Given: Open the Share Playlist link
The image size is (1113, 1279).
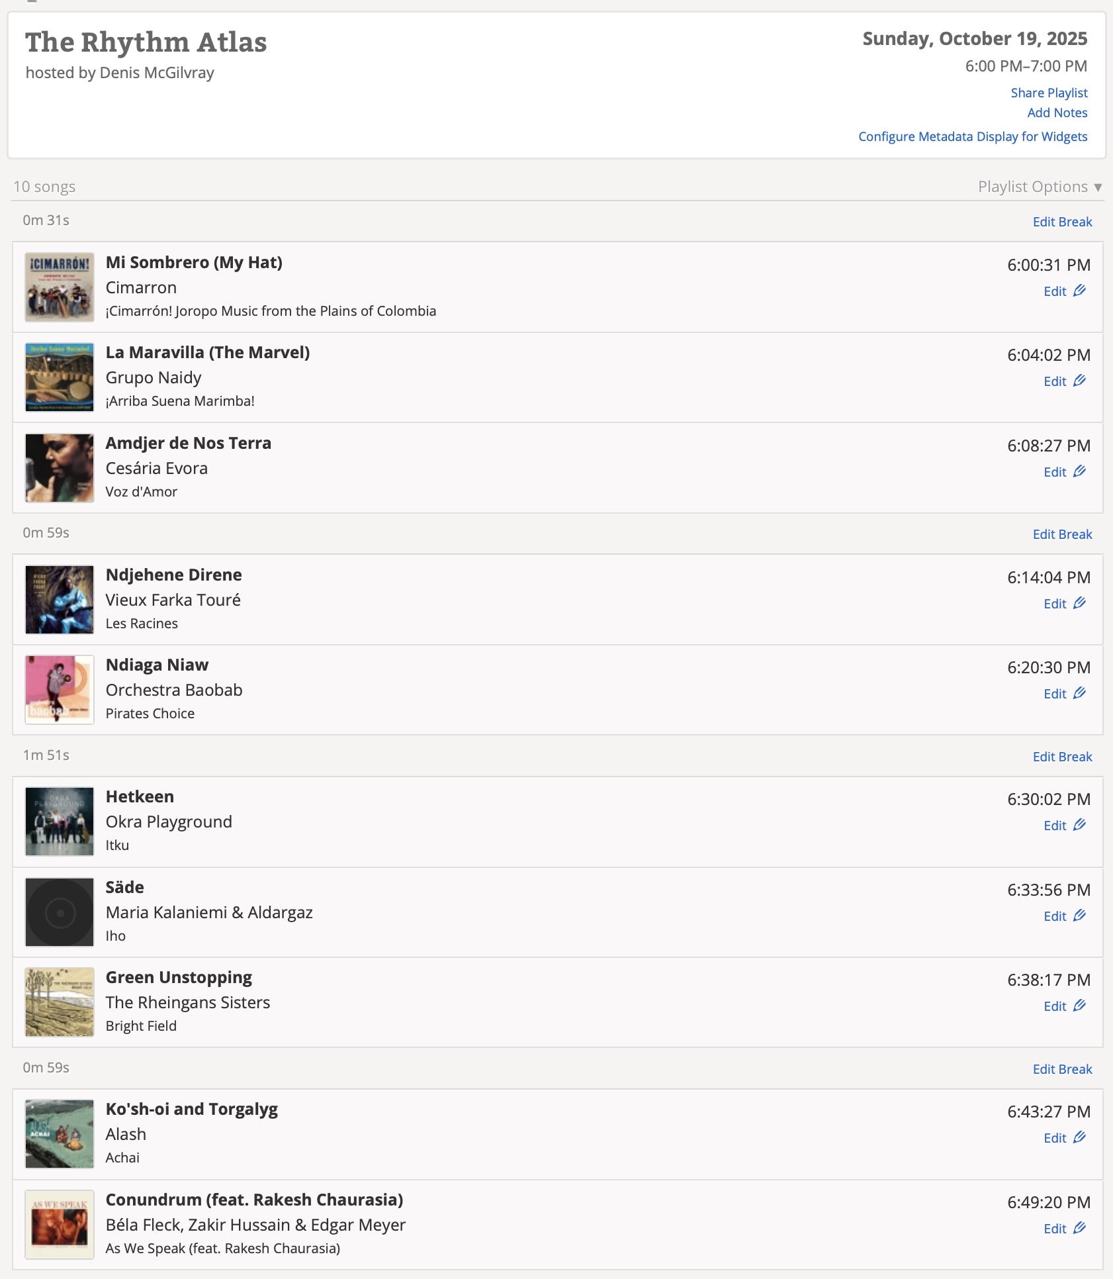Looking at the screenshot, I should point(1049,93).
